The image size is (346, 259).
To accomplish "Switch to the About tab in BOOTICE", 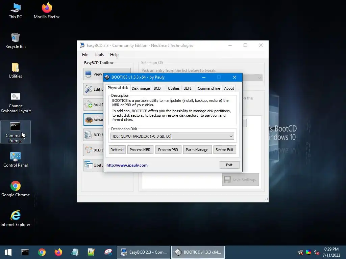I will (229, 88).
